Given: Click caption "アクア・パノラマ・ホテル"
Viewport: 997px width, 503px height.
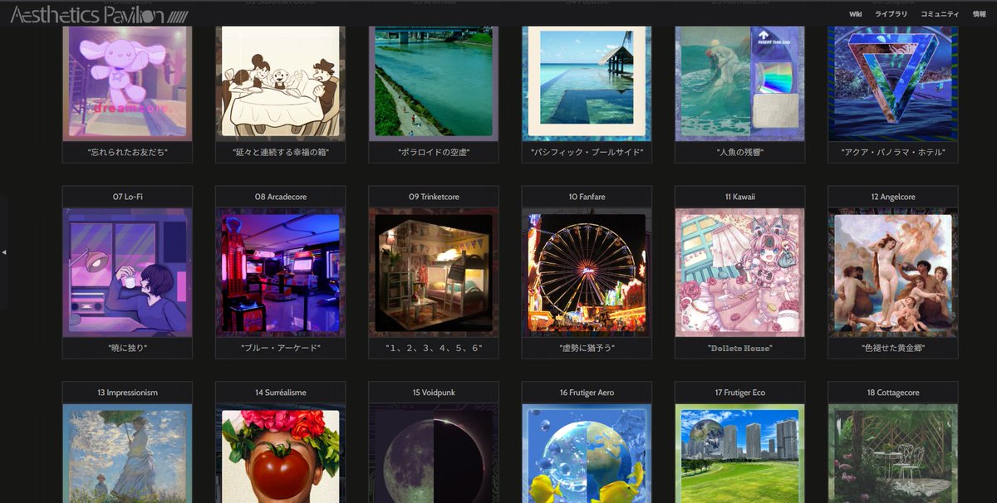Looking at the screenshot, I should pyautogui.click(x=892, y=153).
